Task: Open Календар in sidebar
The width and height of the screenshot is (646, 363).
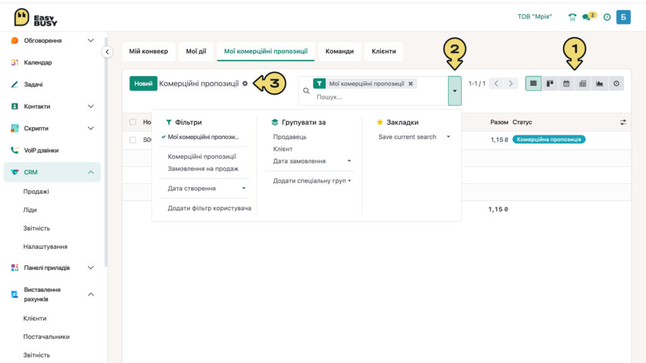Action: coord(38,62)
